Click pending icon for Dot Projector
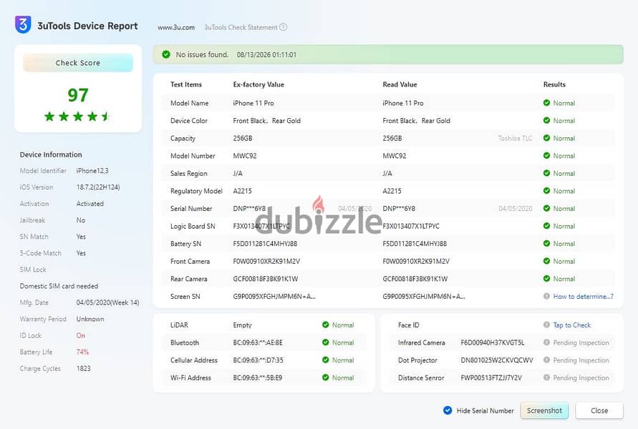 coord(546,360)
